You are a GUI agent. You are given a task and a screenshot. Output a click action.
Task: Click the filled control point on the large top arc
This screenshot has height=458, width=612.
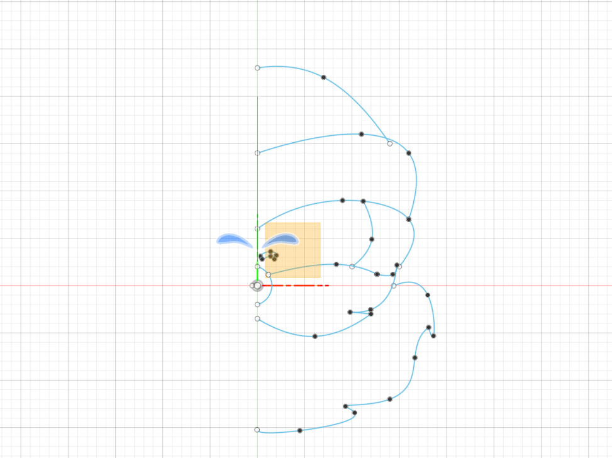point(322,77)
